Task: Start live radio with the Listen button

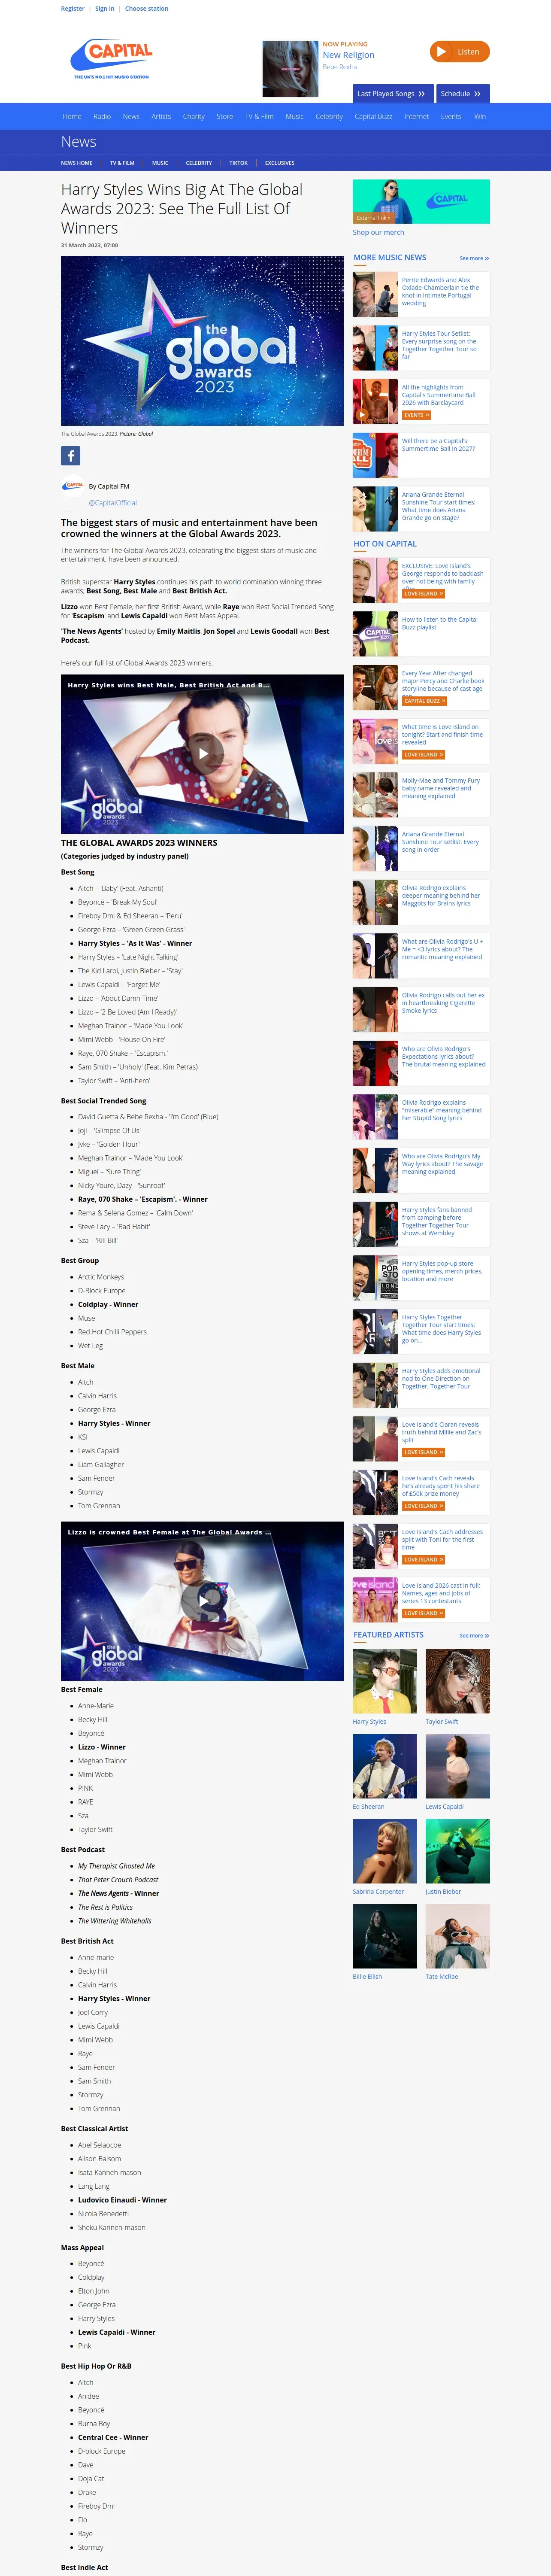Action: pos(459,52)
